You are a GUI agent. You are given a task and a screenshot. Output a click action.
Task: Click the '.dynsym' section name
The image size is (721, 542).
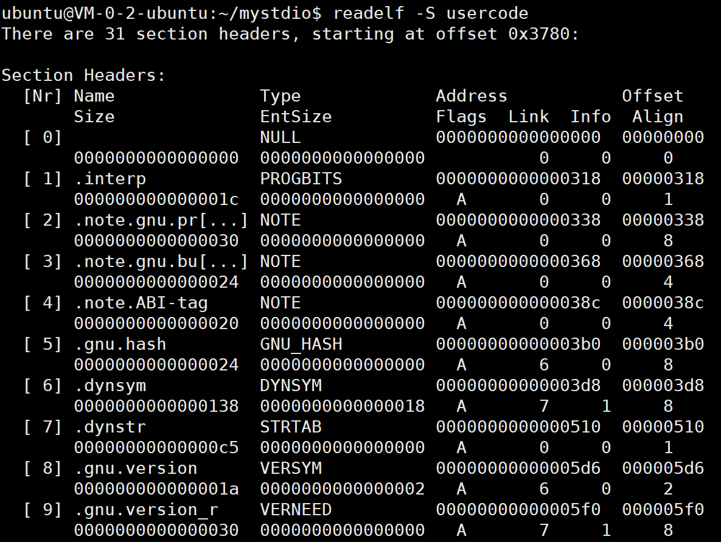110,386
